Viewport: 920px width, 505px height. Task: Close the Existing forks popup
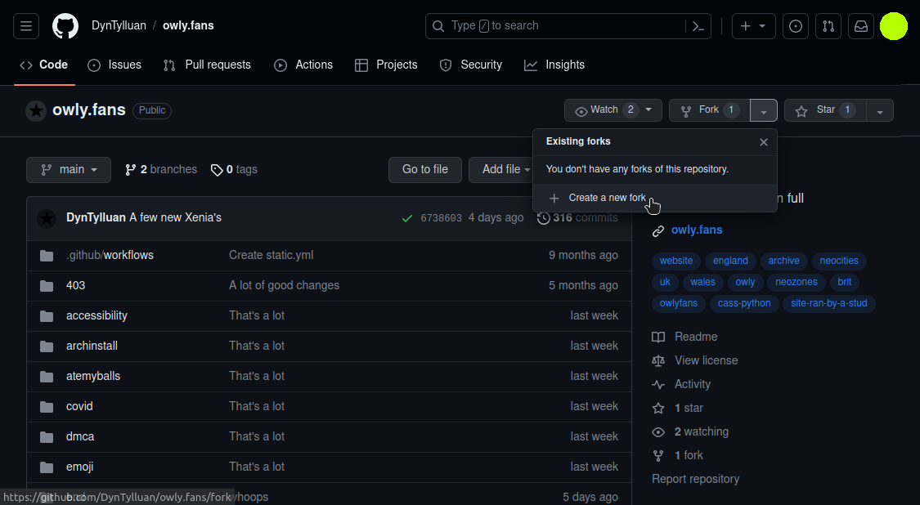tap(763, 142)
